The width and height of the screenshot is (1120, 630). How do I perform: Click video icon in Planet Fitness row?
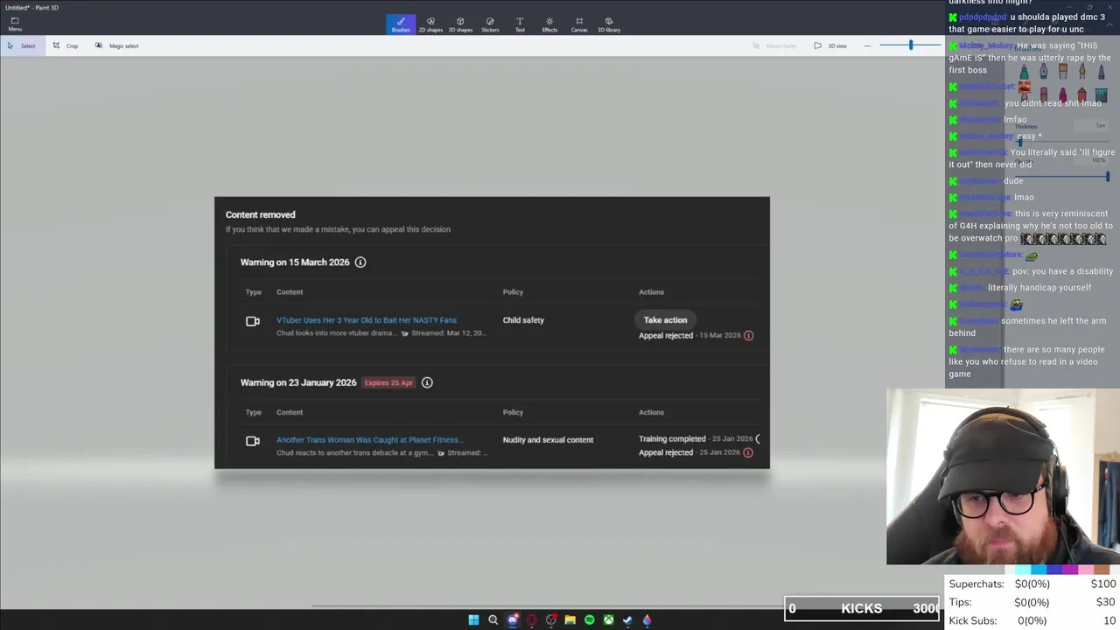(x=253, y=441)
